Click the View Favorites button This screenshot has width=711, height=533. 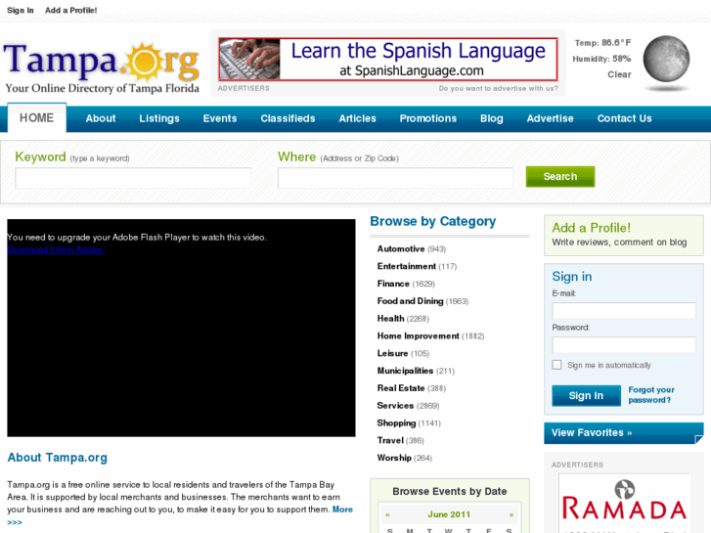coord(624,432)
